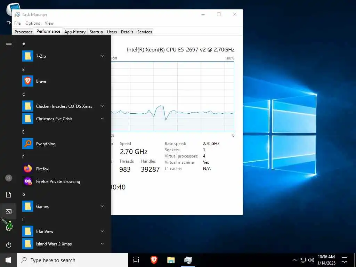The height and width of the screenshot is (267, 356).
Task: Switch to the Processes tab
Action: point(23,32)
